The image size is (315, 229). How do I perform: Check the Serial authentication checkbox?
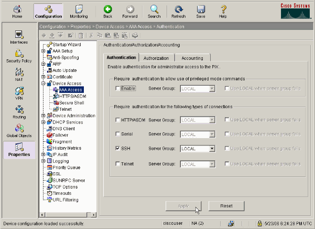[118, 134]
